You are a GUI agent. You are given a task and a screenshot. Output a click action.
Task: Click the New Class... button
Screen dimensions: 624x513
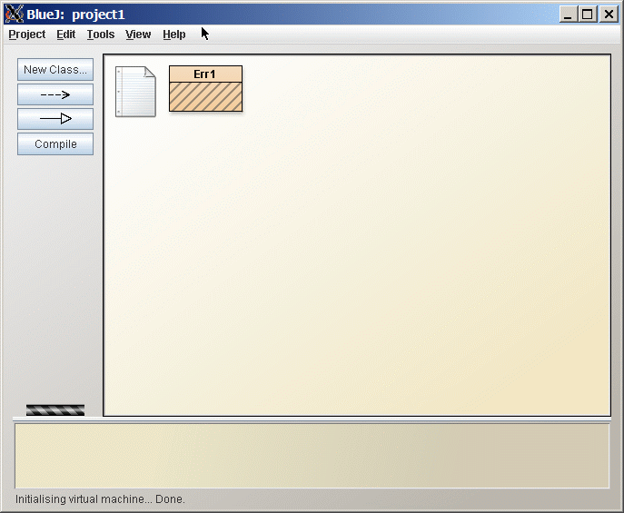[55, 70]
